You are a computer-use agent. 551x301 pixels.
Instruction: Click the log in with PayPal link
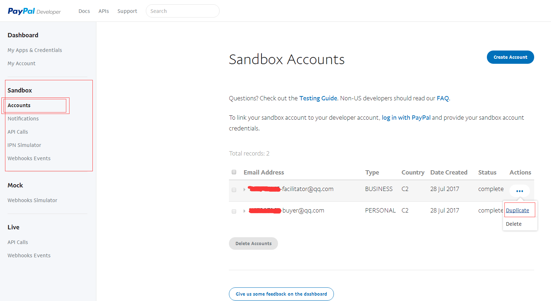tap(406, 118)
